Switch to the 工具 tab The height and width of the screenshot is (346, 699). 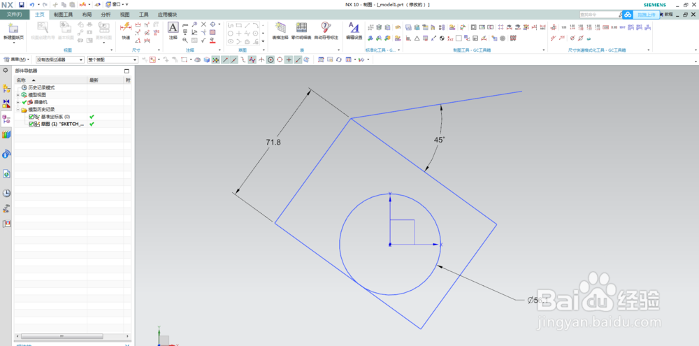144,15
